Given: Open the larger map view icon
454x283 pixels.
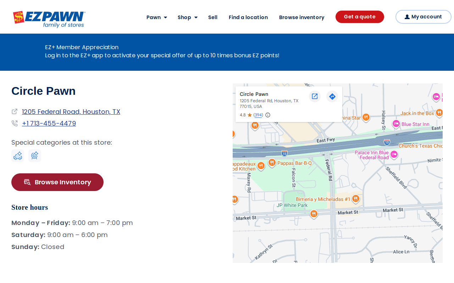Looking at the screenshot, I should click(315, 96).
